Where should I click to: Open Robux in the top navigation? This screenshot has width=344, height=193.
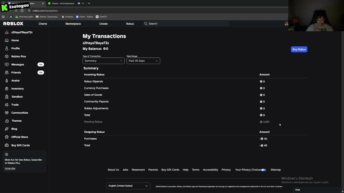(x=130, y=24)
